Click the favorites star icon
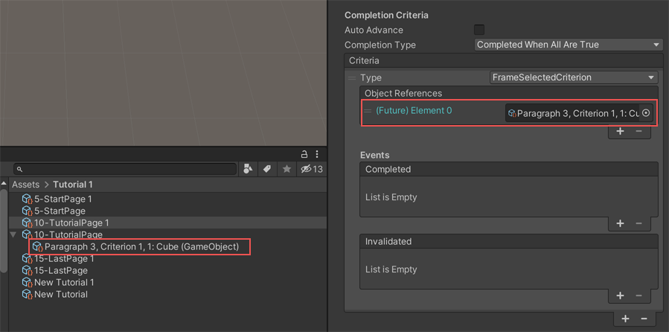This screenshot has width=669, height=332. click(287, 170)
